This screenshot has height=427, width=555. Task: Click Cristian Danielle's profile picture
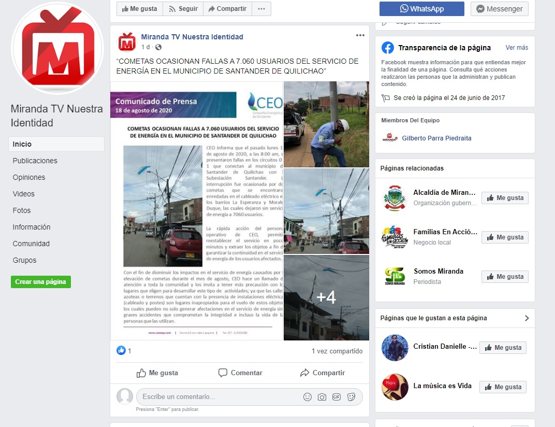395,348
